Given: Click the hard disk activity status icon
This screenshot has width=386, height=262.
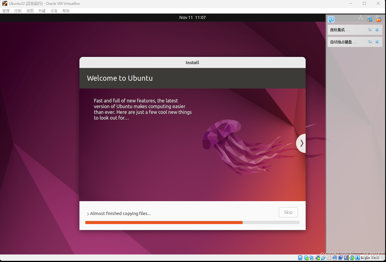Looking at the screenshot, I should click(x=300, y=258).
